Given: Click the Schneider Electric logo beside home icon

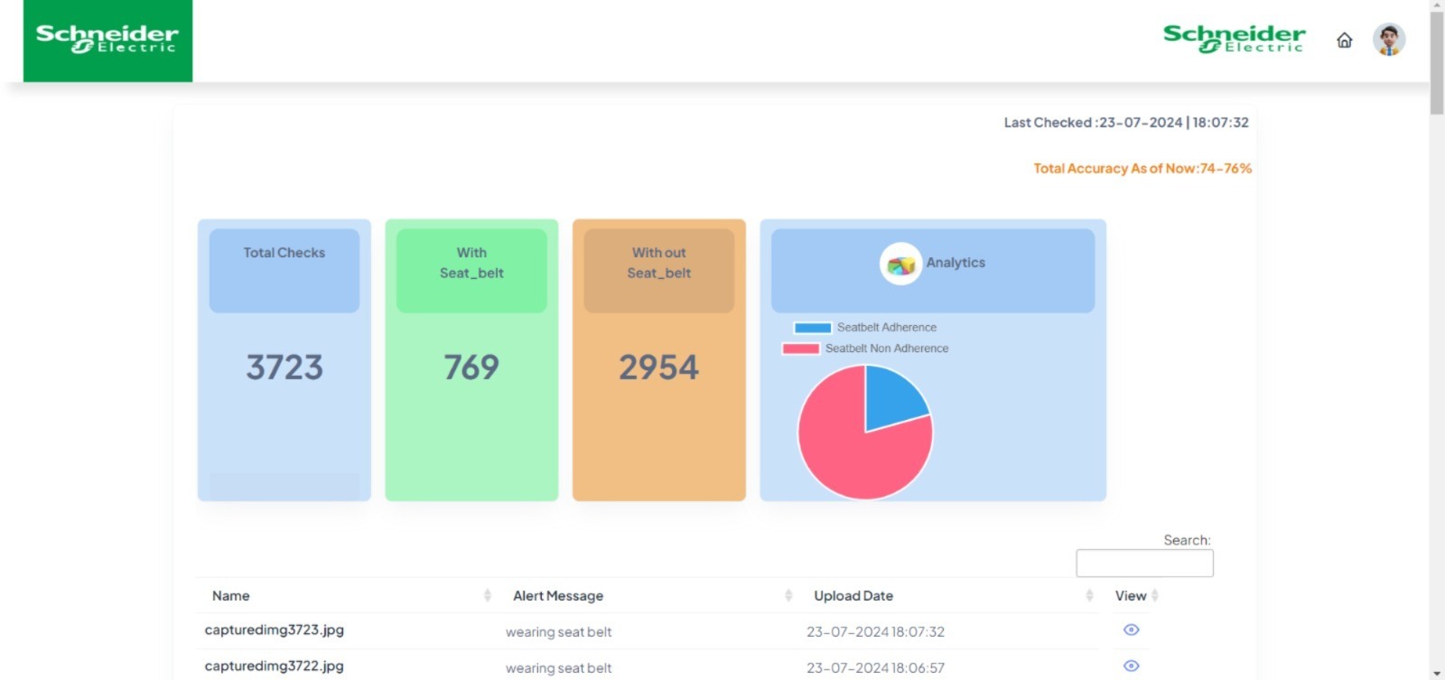Looking at the screenshot, I should click(1234, 39).
